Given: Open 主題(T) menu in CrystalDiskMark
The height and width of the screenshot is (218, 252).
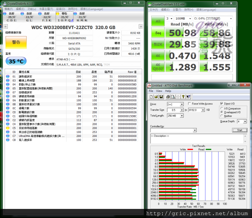Looking at the screenshot, I should (x=177, y=10).
